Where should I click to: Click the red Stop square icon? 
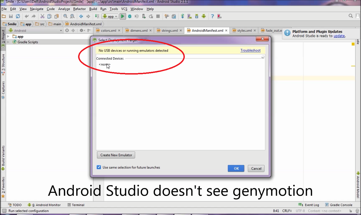coord(158,16)
